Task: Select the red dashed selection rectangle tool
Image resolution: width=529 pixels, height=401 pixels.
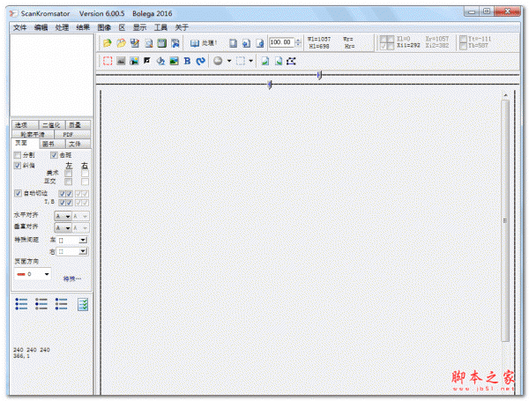Action: pos(108,61)
